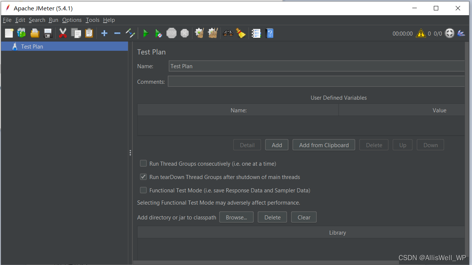This screenshot has height=265, width=472.
Task: Collapse all nodes with minus icon
Action: 117,33
